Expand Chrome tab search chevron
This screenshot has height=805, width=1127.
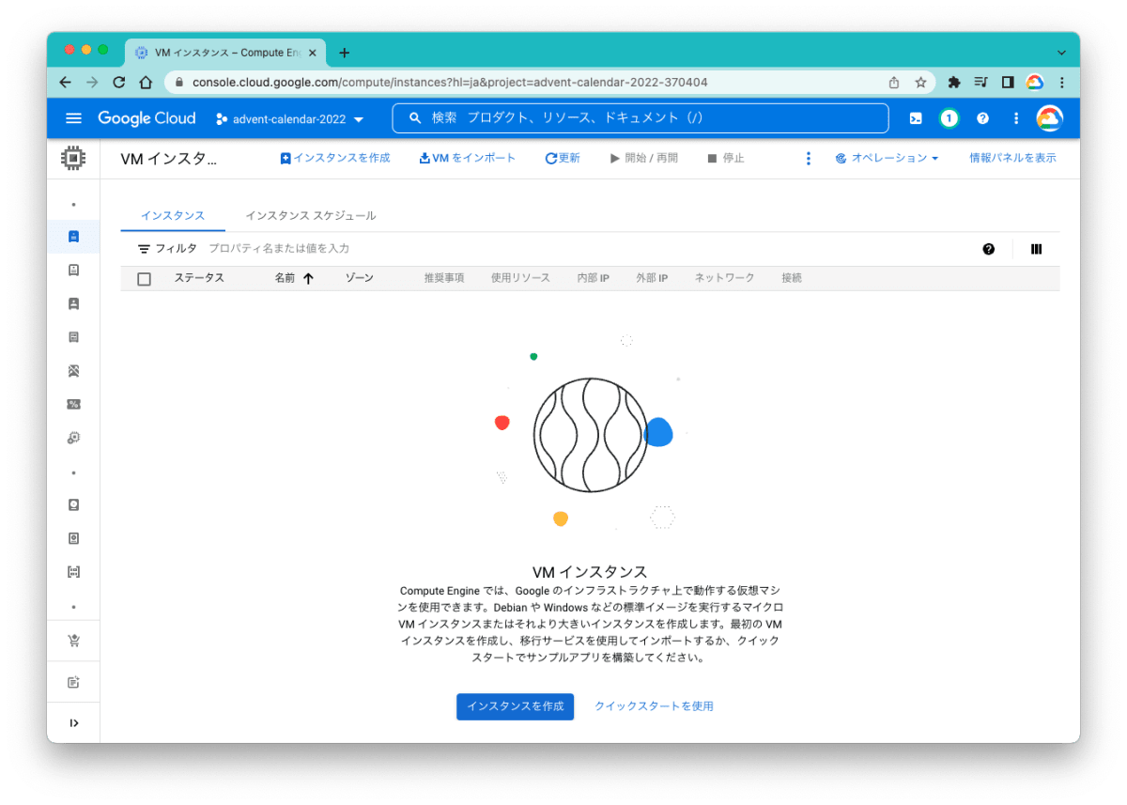pyautogui.click(x=1061, y=53)
